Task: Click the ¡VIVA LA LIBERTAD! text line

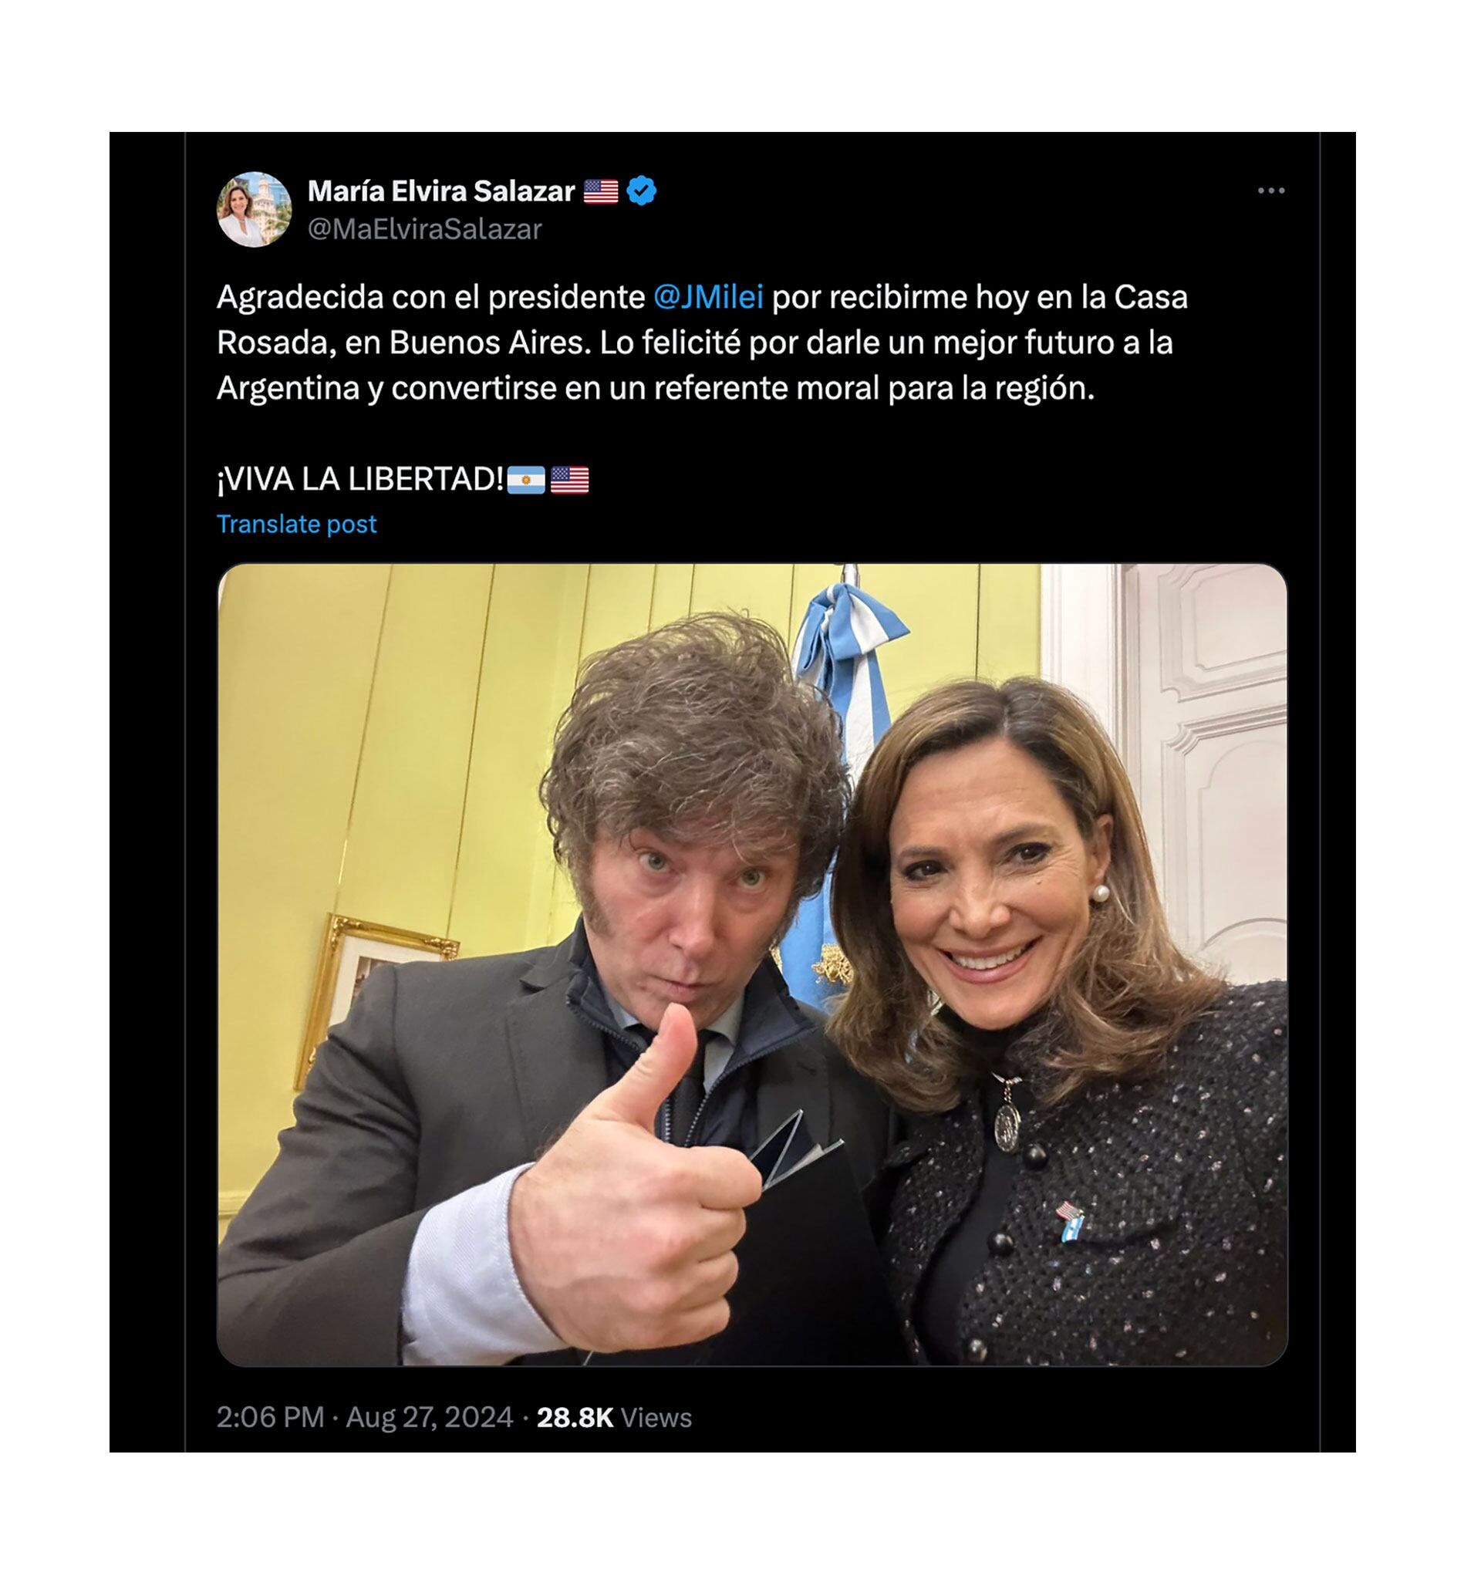Action: pos(360,479)
